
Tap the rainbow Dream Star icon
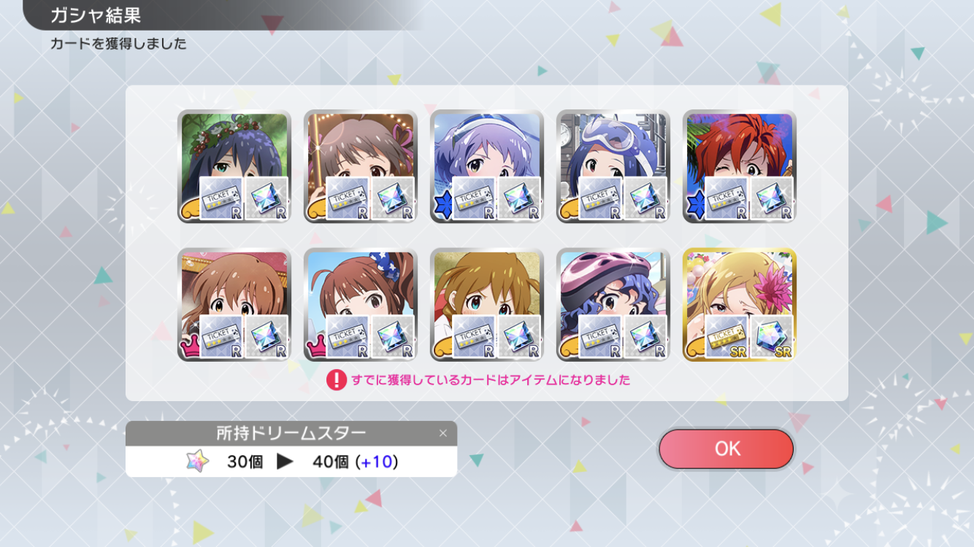(197, 462)
